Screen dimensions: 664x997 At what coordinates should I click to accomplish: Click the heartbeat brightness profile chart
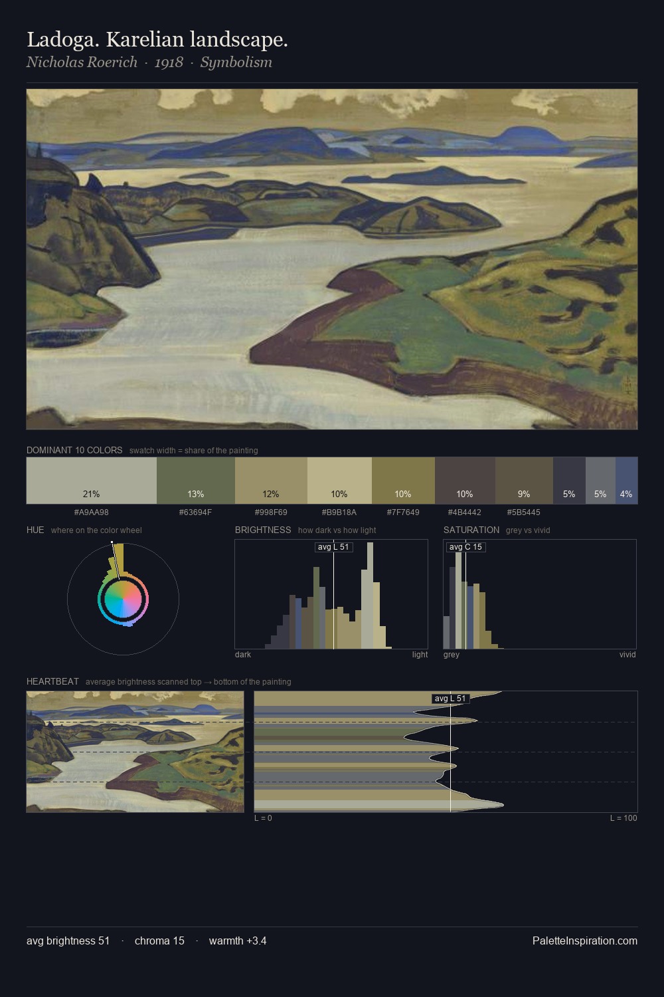coord(446,752)
